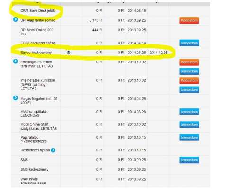The image size is (237, 193).
Task: Click Módosítom for Emeltdíjas és felnőtt tartalmak
Action: point(189,62)
